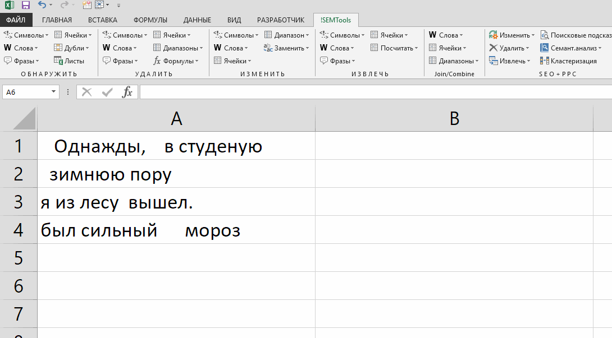Click the Name Box showing A6

pyautogui.click(x=25, y=92)
